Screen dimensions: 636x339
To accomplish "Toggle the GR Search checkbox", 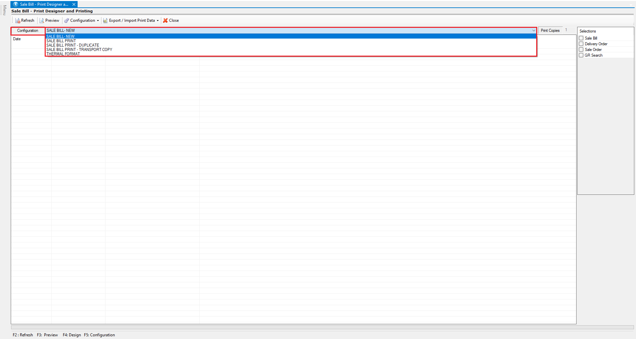I will pos(581,55).
